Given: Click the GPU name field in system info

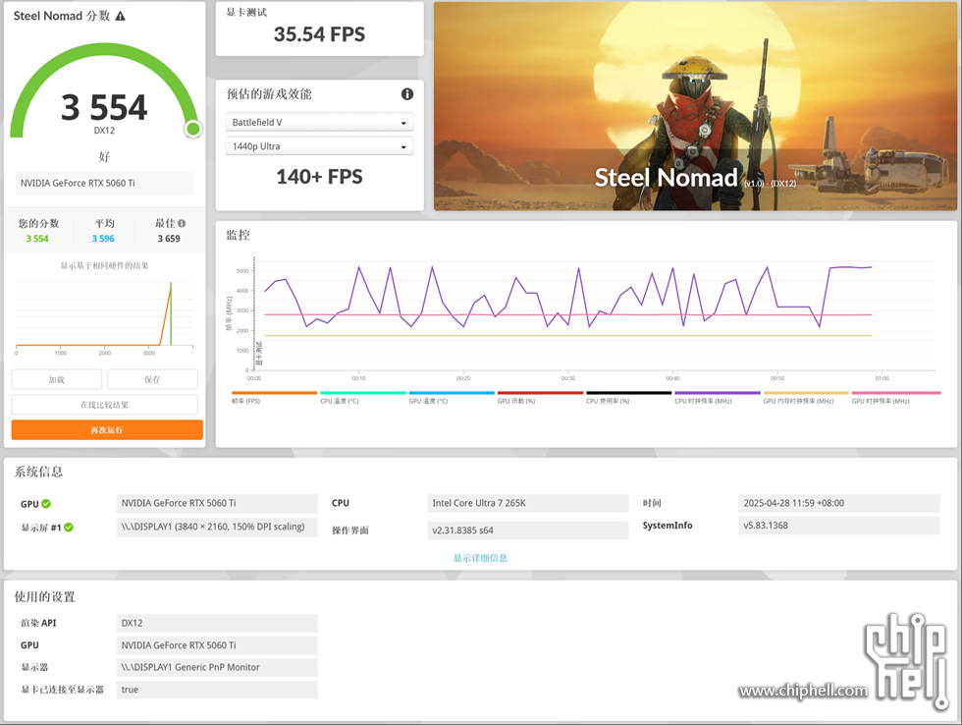Looking at the screenshot, I should tap(217, 503).
